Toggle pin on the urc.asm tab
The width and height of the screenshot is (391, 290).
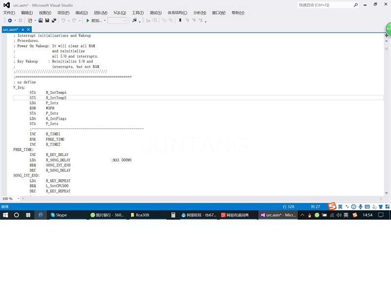point(22,30)
